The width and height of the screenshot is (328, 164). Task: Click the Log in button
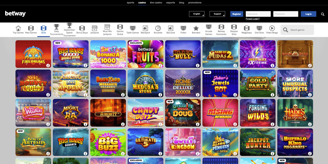click(x=308, y=14)
